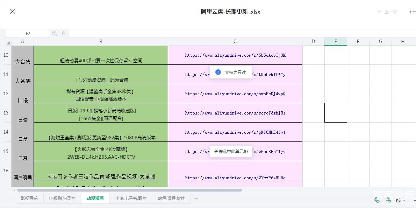This screenshot has width=416, height=208.
Task: Select cell 「1.5T动漫资源」此为合集
Action: [x=101, y=74]
